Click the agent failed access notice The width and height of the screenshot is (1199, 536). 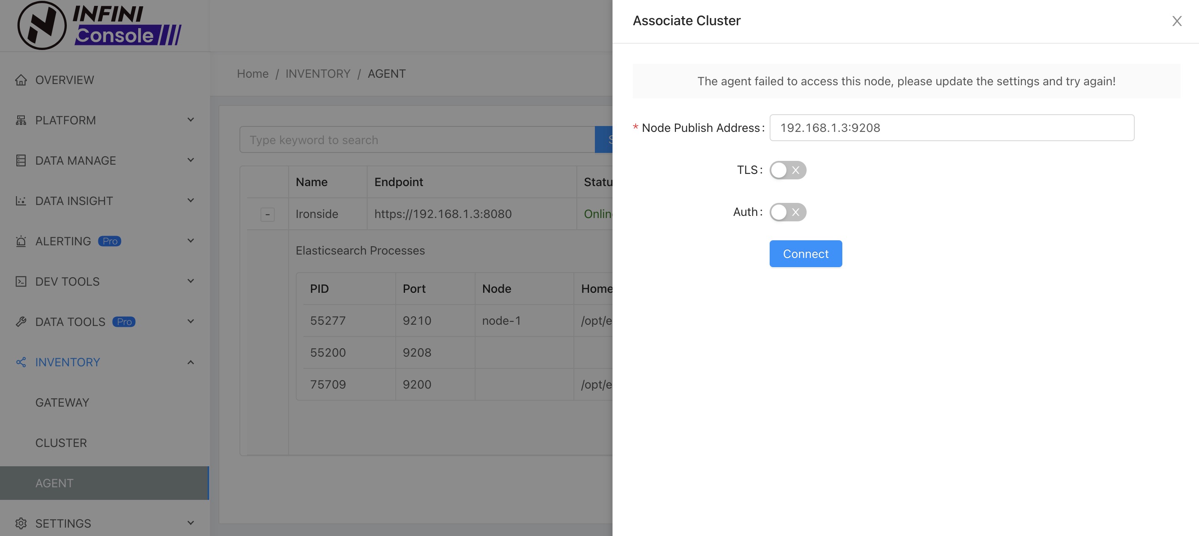pos(906,81)
